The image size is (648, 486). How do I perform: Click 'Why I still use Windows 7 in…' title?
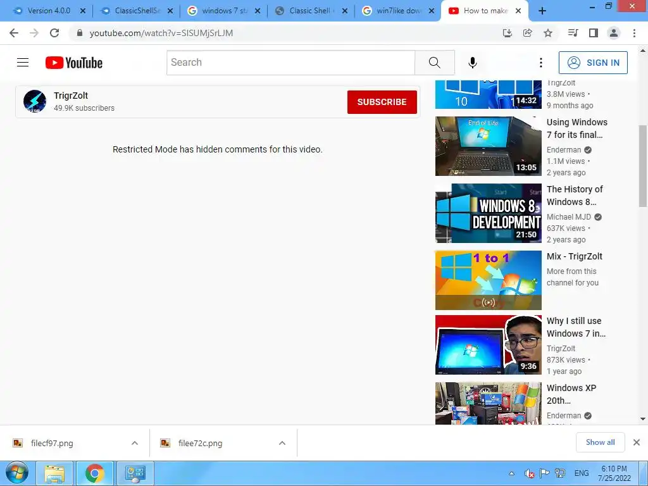click(x=576, y=327)
